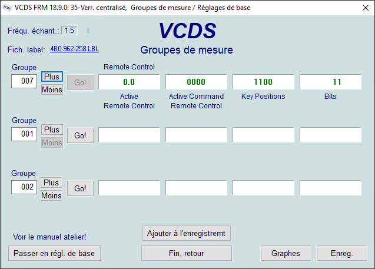
Task: Increase group 007 with Plus button
Action: pyautogui.click(x=52, y=77)
